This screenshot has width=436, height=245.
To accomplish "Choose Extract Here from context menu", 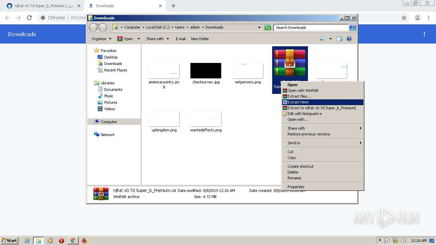I will click(x=323, y=102).
